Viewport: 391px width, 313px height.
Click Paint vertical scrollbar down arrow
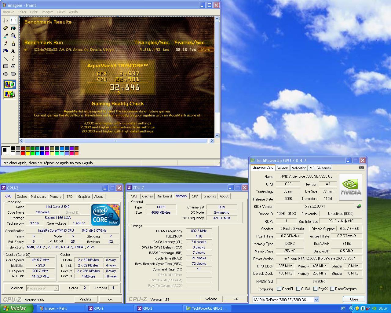click(x=217, y=135)
